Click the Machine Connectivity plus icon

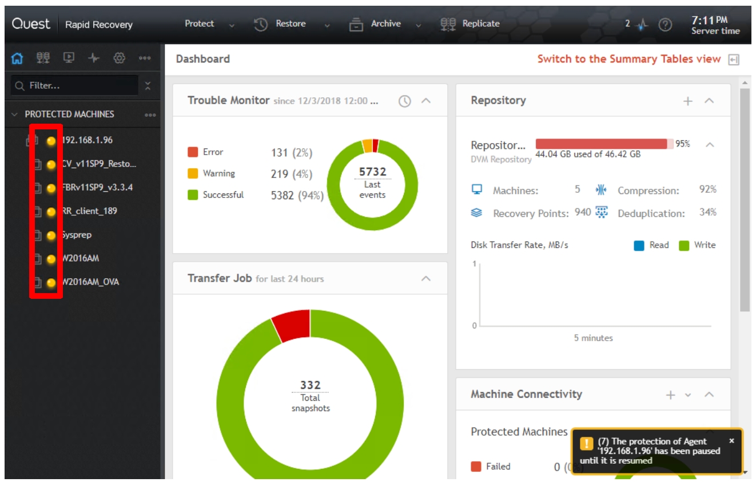coord(671,395)
